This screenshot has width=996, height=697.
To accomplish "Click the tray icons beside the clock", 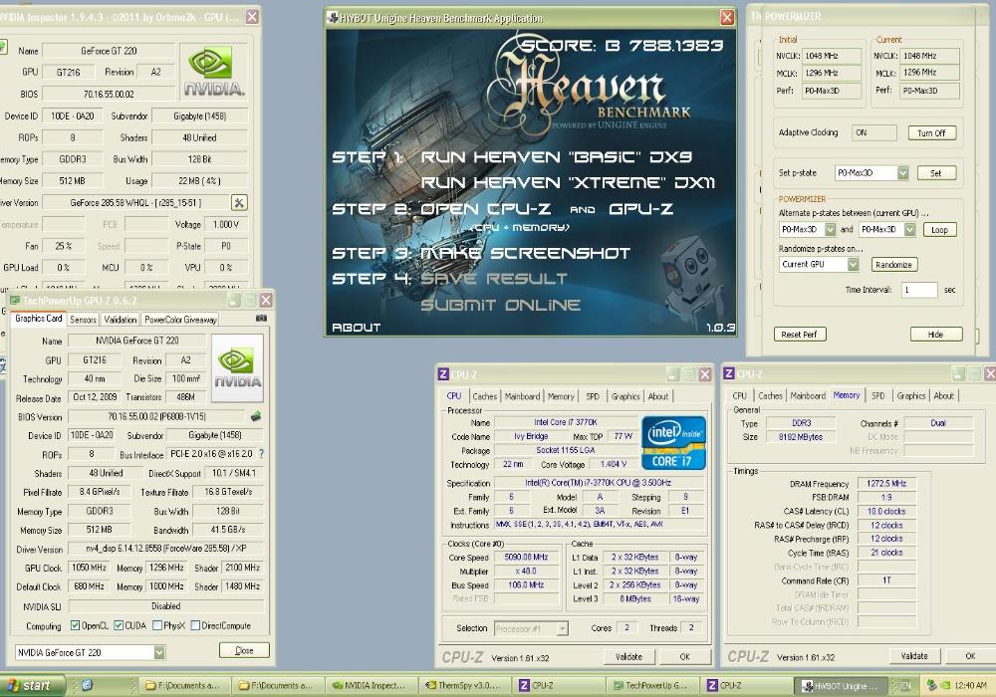I will (x=937, y=685).
